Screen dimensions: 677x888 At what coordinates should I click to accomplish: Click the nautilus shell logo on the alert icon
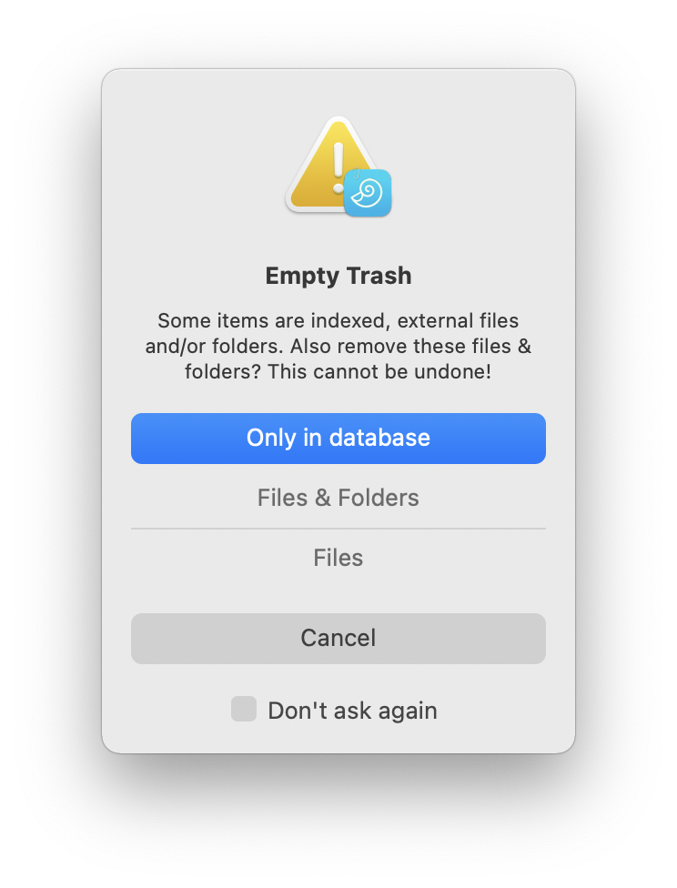(x=368, y=193)
